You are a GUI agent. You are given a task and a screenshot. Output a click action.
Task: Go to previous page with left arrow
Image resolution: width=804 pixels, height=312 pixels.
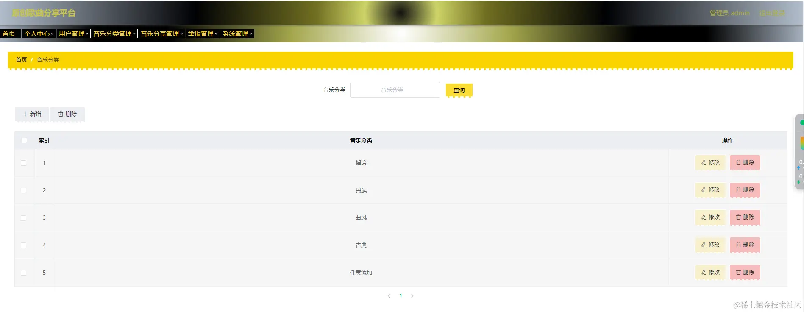(389, 296)
